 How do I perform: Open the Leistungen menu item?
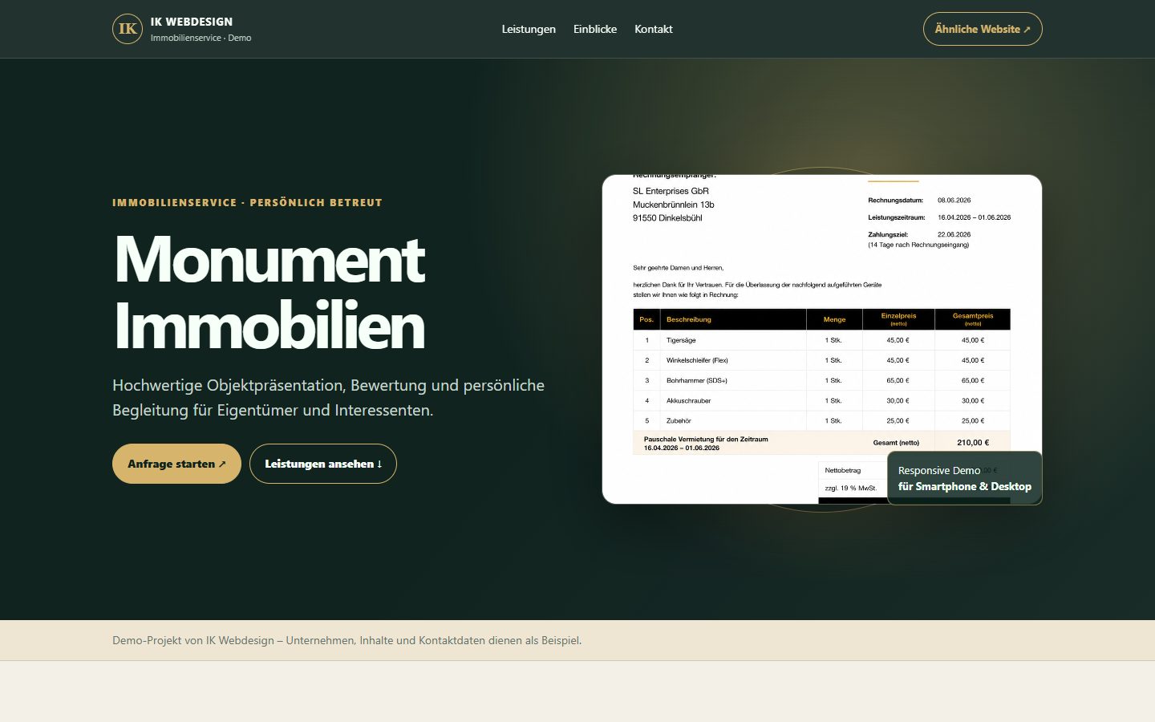click(529, 29)
